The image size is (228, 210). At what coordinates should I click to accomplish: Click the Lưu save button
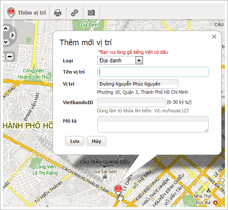point(75,141)
